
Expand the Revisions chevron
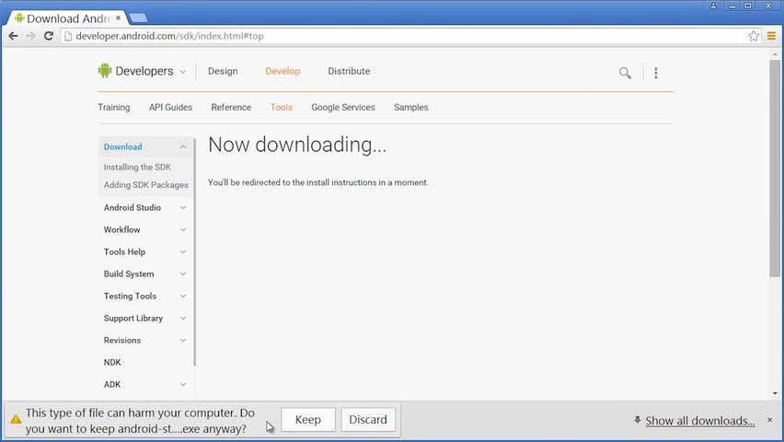click(183, 340)
